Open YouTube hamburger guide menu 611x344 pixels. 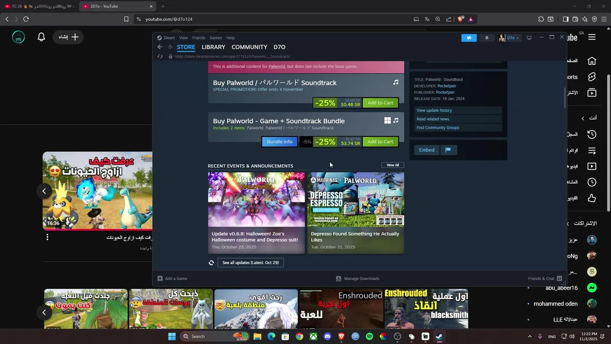point(592,37)
